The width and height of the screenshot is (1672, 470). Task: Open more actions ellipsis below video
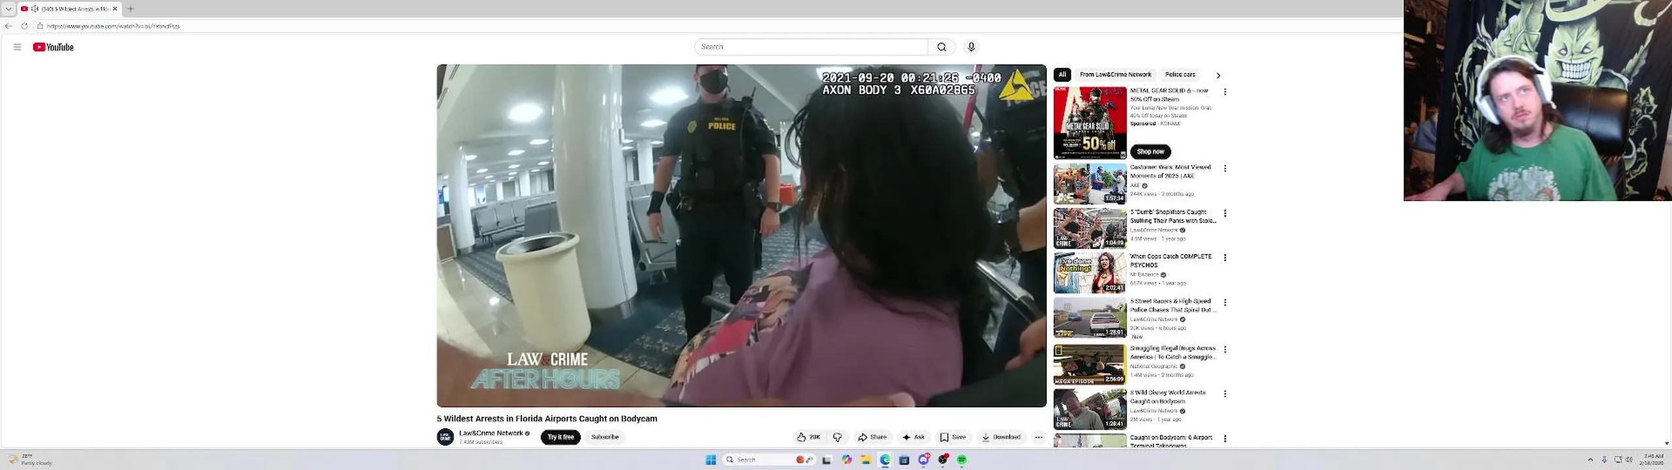(x=1038, y=437)
